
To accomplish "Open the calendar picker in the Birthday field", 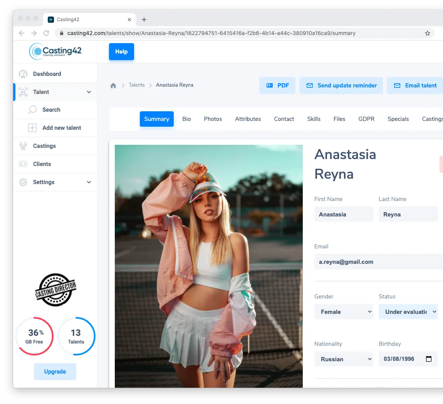I will tap(429, 359).
